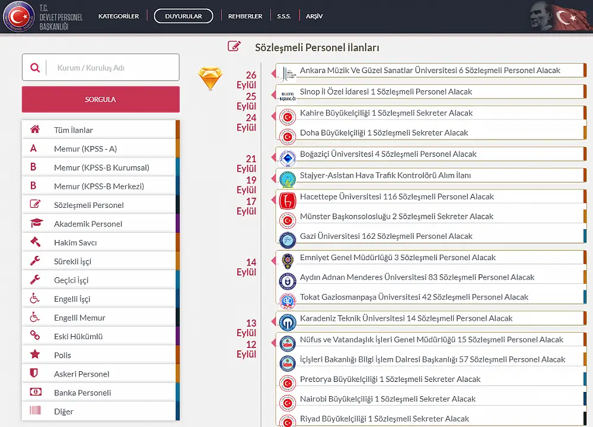Screen dimensions: 593x427
Task: Click the banknote icon for Banka Personeli
Action: [36, 392]
